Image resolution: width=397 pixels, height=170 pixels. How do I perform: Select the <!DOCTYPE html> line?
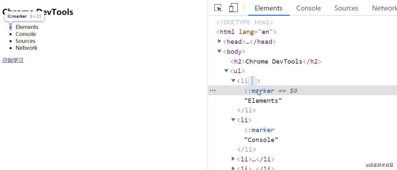pos(245,22)
